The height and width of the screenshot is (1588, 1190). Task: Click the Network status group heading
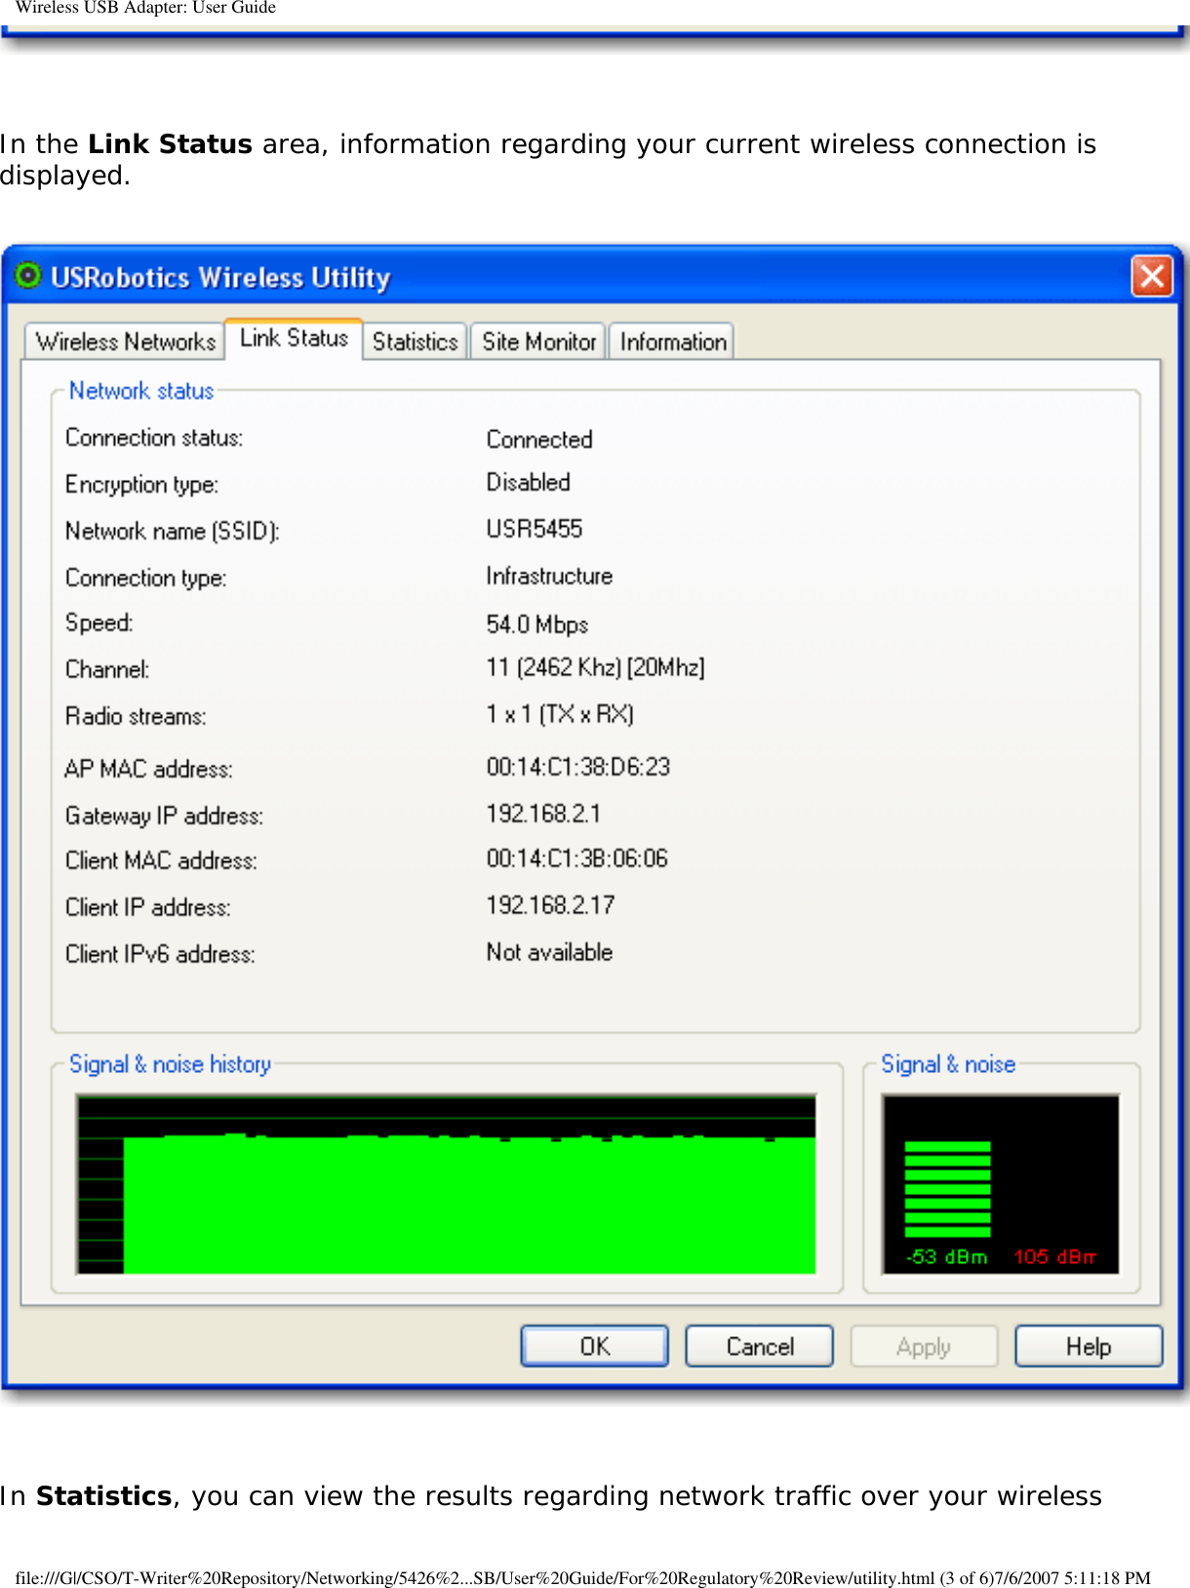click(141, 390)
